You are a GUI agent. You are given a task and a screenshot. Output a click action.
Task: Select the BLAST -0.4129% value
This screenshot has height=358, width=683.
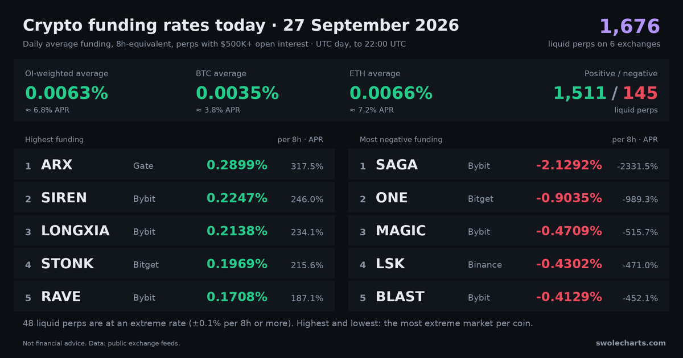(569, 297)
